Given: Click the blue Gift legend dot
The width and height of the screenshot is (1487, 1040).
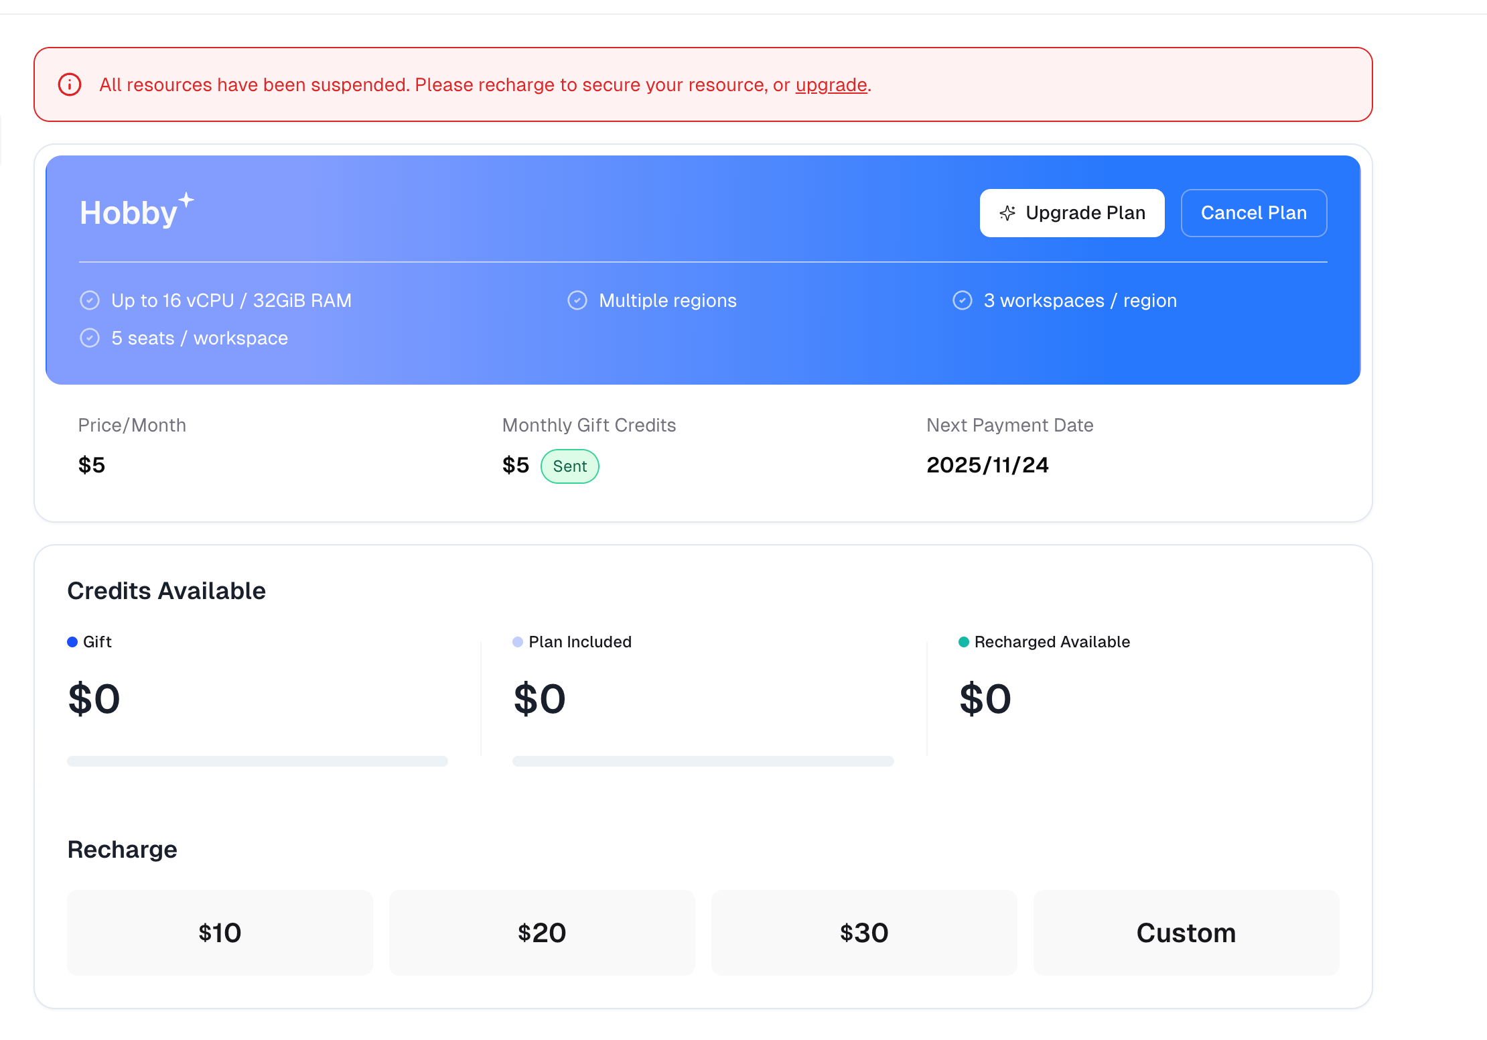Looking at the screenshot, I should click(72, 642).
